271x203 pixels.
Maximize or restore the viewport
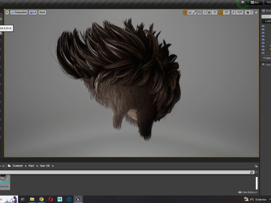tap(256, 12)
